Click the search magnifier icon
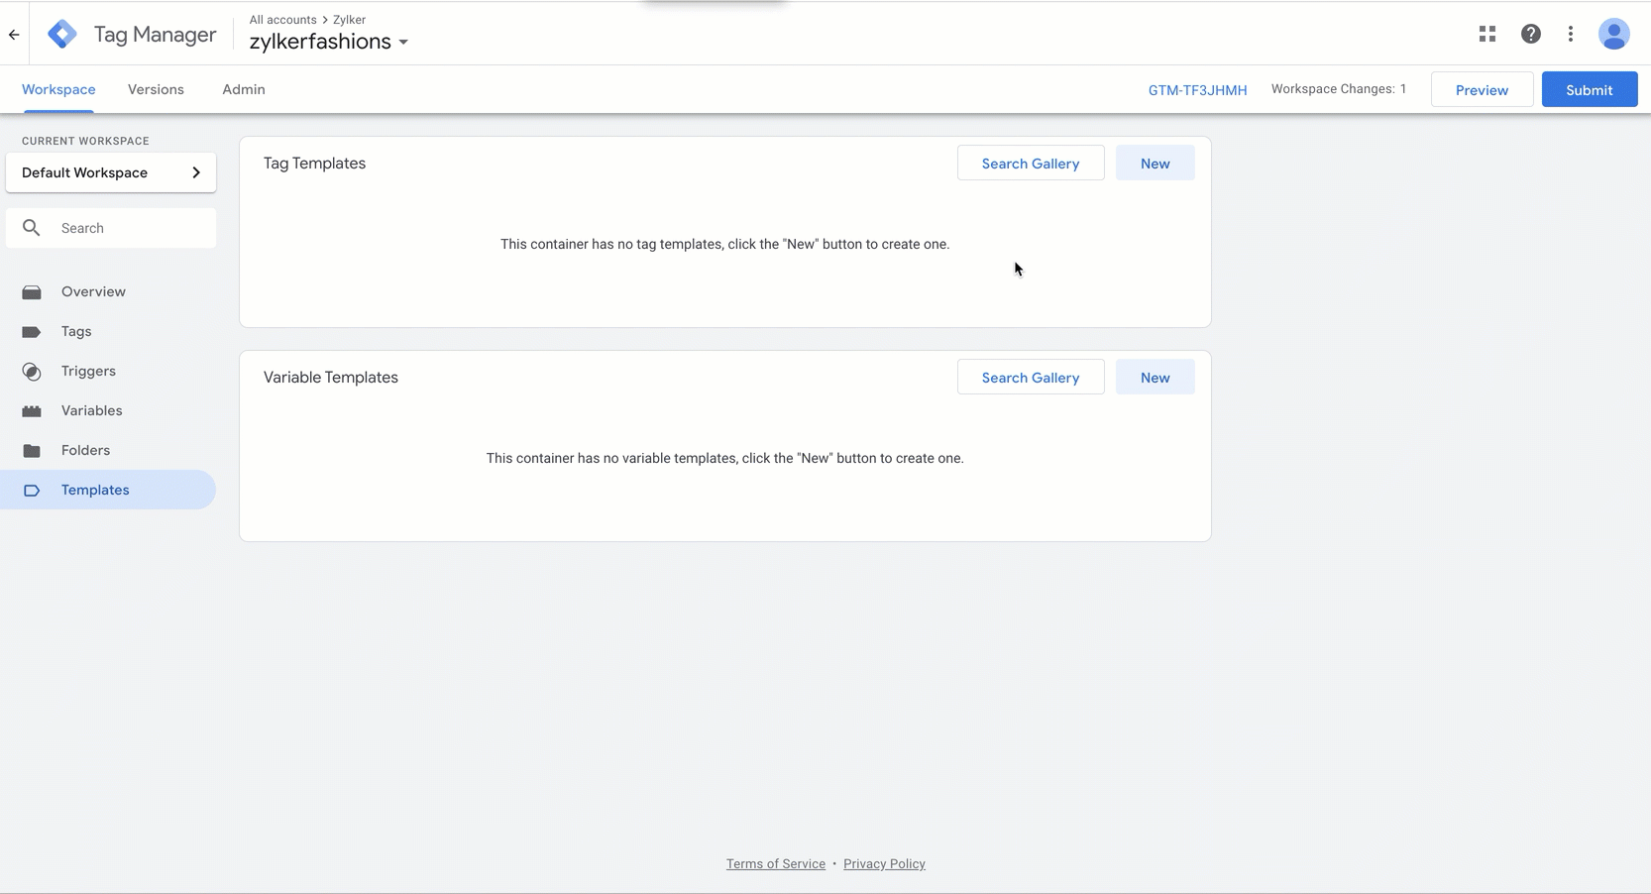The width and height of the screenshot is (1651, 894). coord(32,228)
